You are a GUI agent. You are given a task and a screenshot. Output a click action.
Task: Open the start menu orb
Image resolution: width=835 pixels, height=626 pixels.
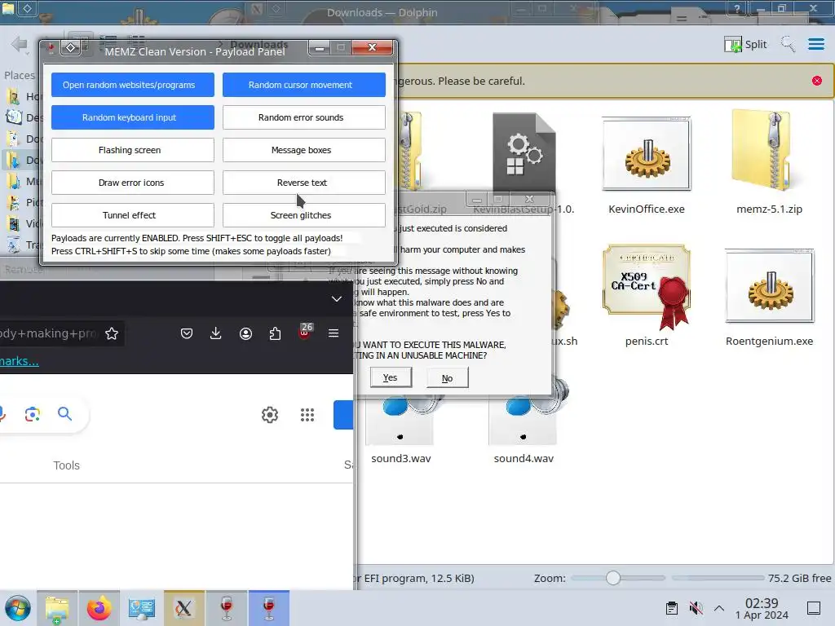pyautogui.click(x=18, y=608)
